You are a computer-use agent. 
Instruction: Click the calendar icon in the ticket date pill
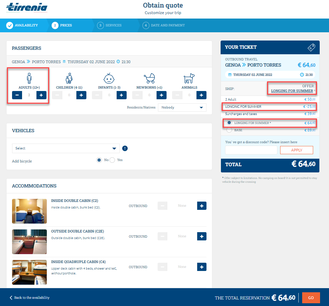coord(230,75)
